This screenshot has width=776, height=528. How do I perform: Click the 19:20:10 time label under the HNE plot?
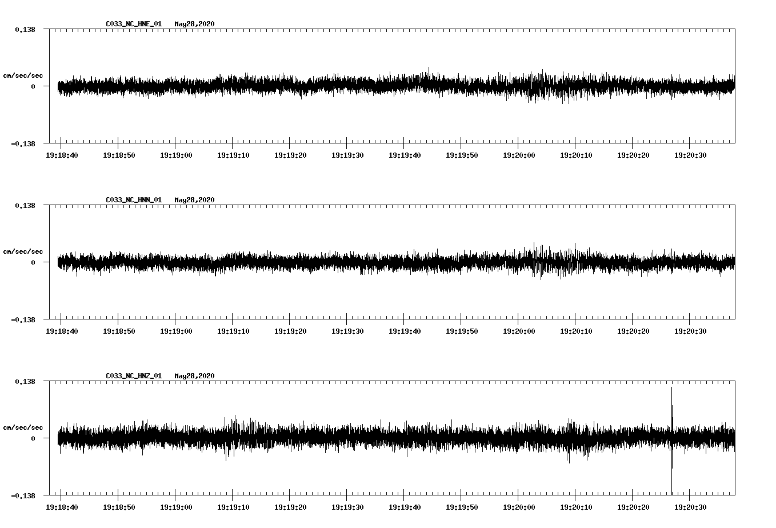(x=576, y=155)
